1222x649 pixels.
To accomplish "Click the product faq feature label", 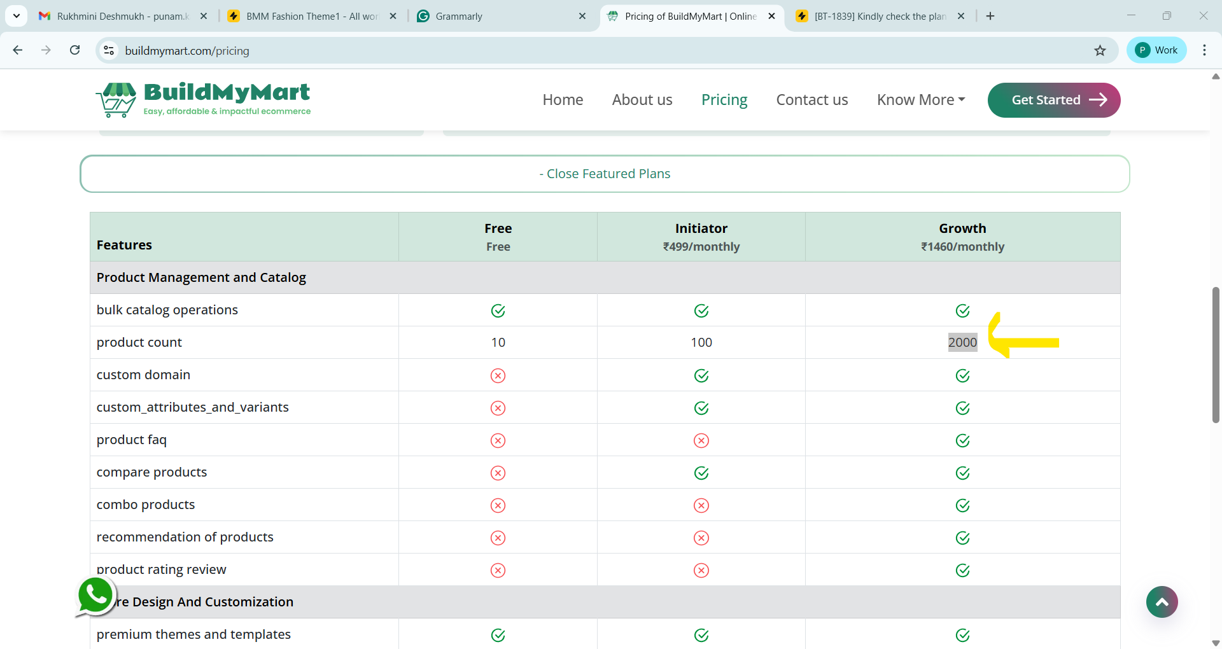I will click(x=132, y=440).
